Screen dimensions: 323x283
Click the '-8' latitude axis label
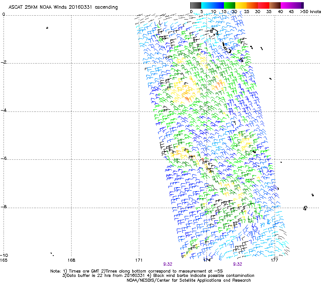click(4, 206)
